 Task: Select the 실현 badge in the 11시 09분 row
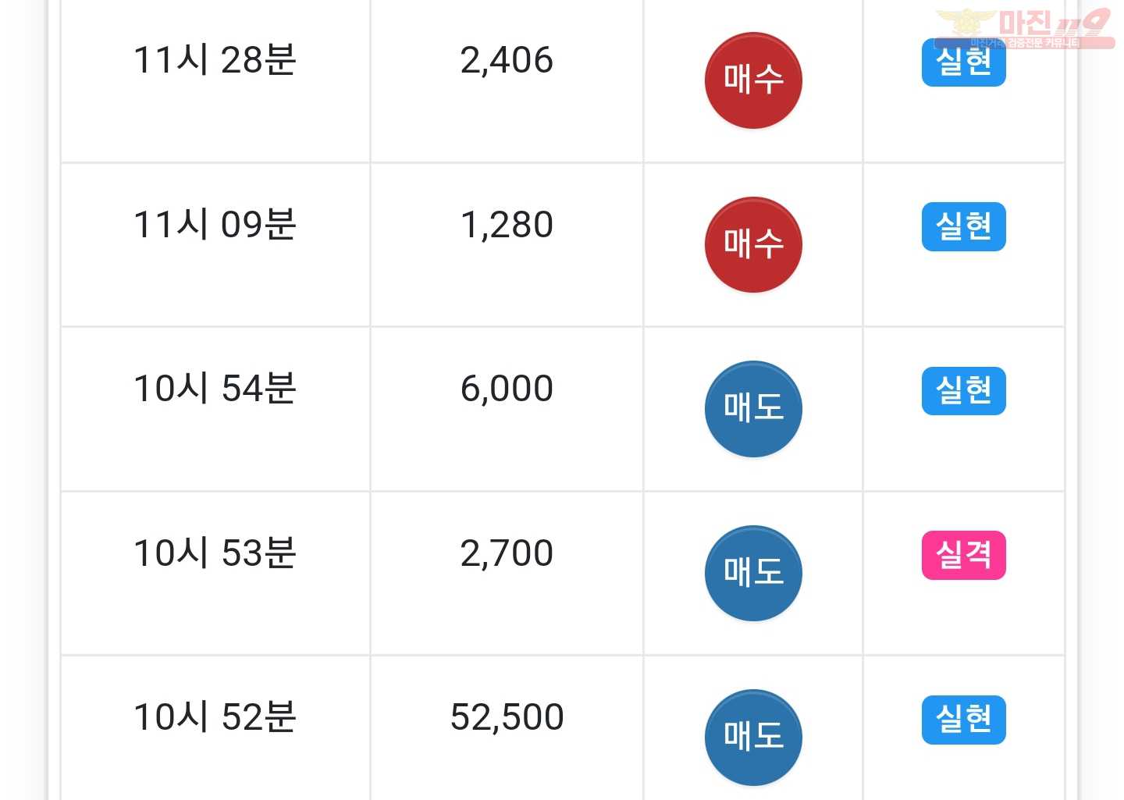963,226
